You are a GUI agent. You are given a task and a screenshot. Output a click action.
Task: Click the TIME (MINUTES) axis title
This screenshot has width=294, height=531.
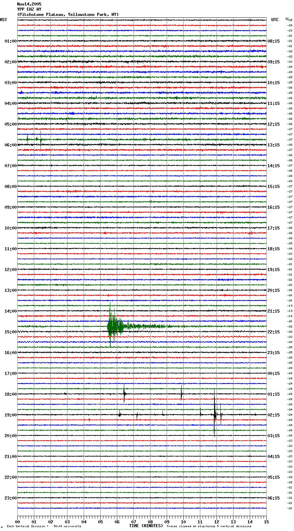coord(146,526)
